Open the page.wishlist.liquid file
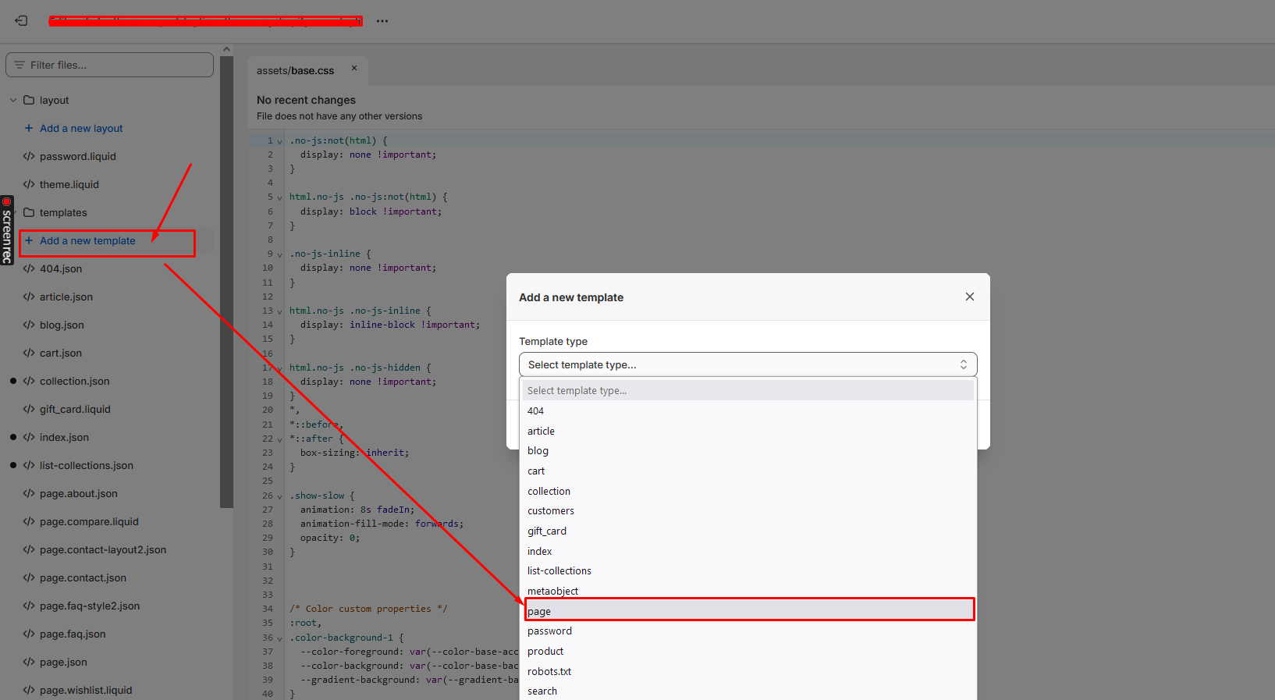 pos(86,690)
